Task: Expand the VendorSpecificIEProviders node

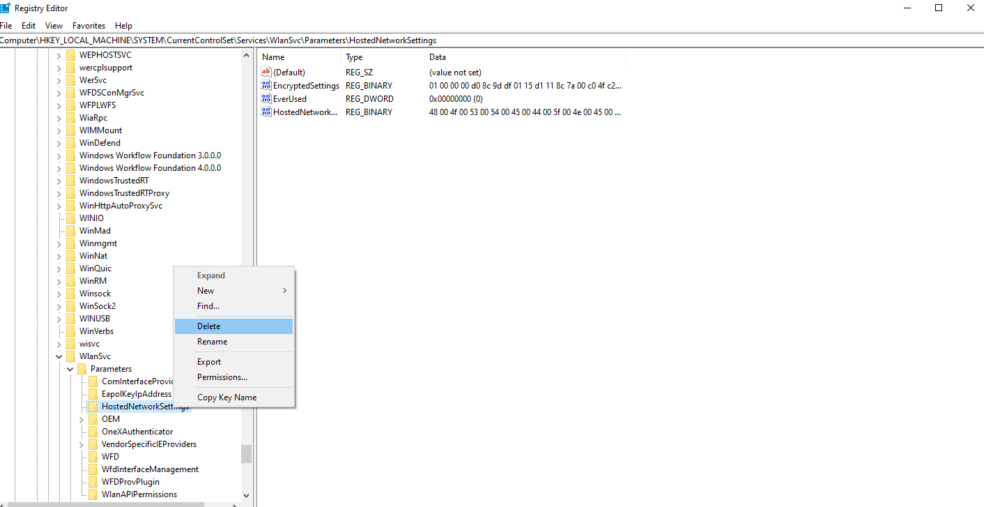Action: [x=82, y=444]
